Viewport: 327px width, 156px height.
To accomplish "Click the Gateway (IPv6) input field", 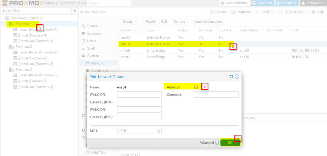I will pyautogui.click(x=139, y=117).
